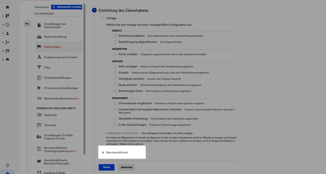Viewport: 326px width, 174px height.
Task: Click the funnel Filter icon
Action: coord(39,67)
